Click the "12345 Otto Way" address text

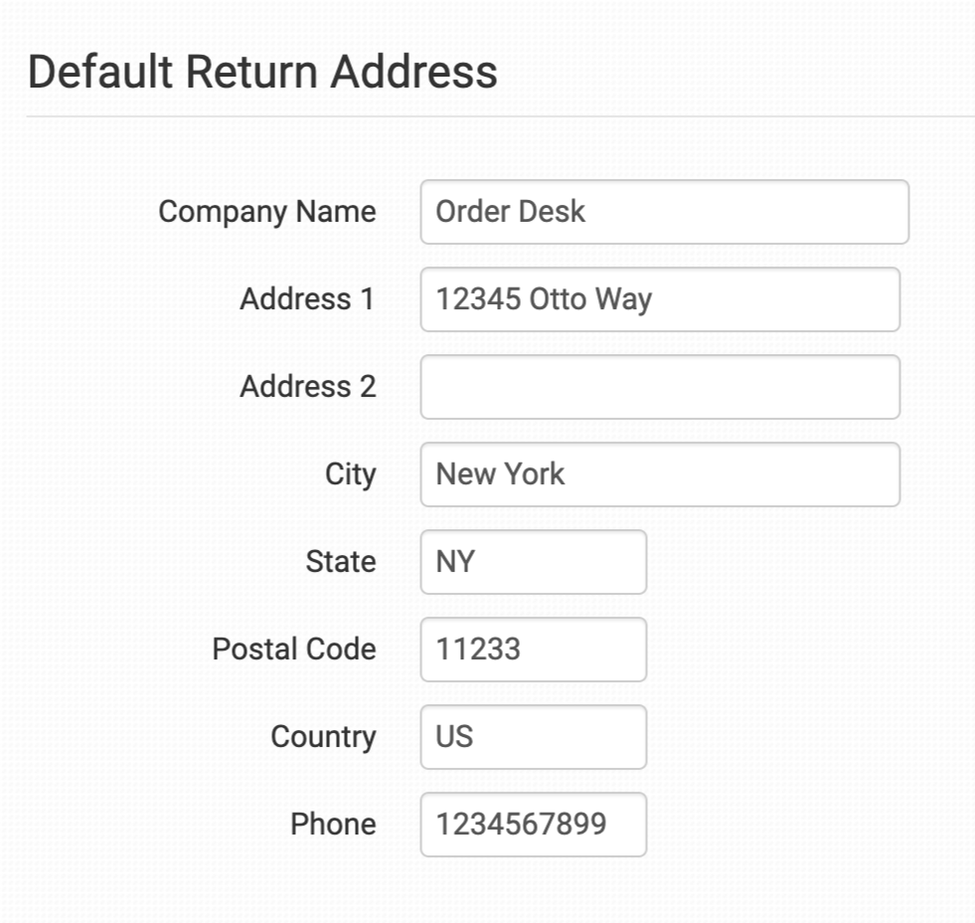tap(544, 299)
